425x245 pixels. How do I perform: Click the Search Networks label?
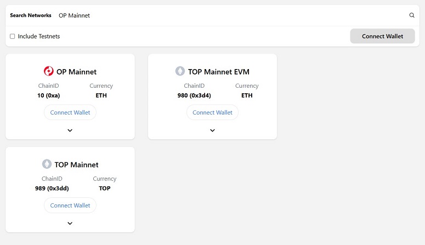tap(31, 15)
